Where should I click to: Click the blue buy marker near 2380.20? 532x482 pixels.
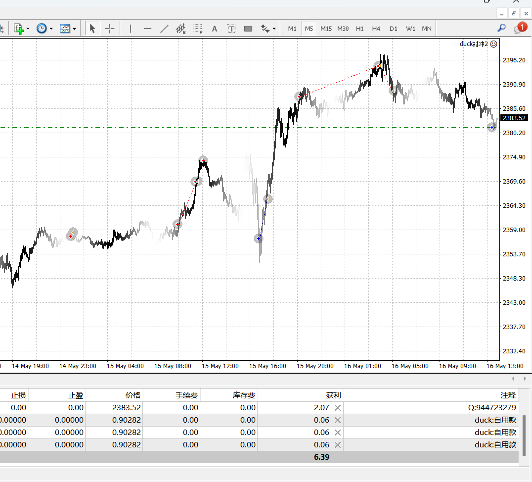coord(491,128)
